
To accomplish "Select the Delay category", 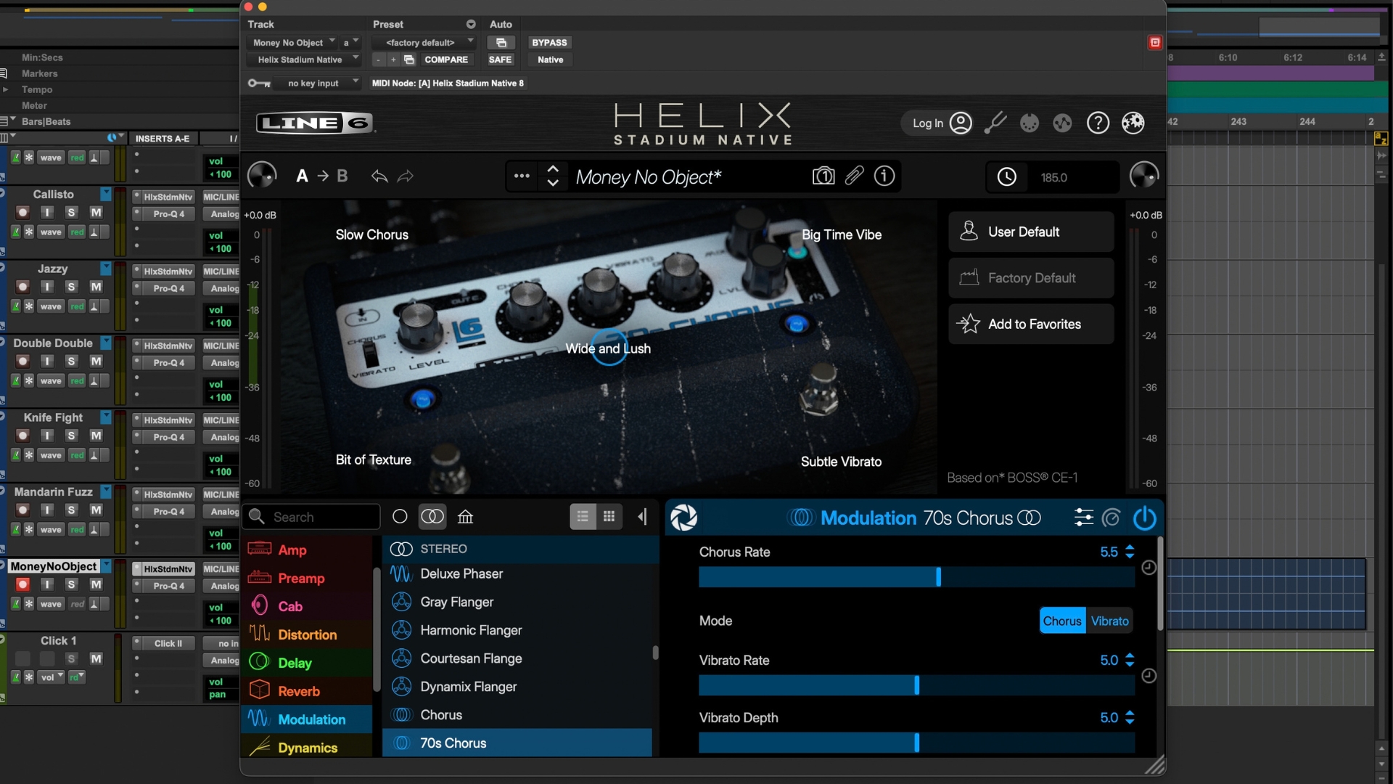I will (306, 663).
